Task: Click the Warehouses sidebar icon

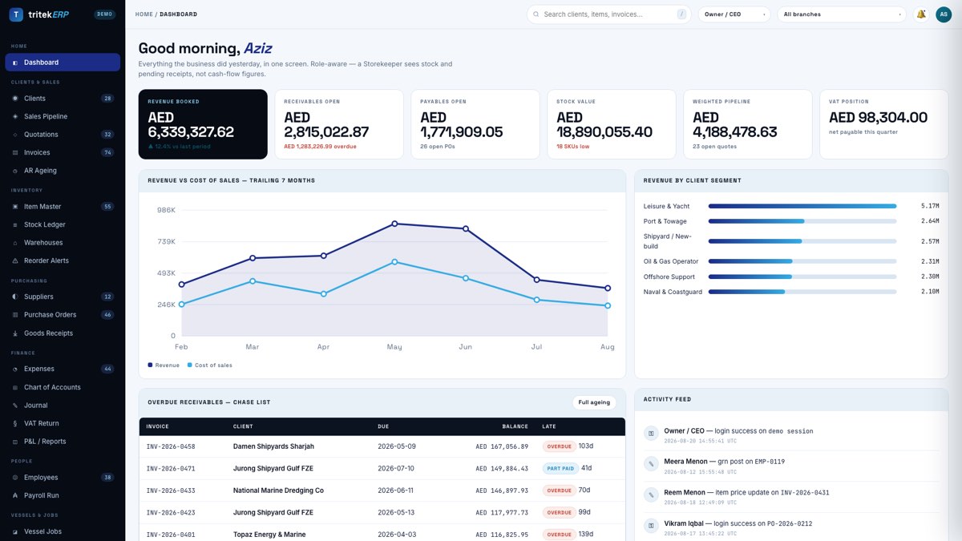Action: pos(15,243)
